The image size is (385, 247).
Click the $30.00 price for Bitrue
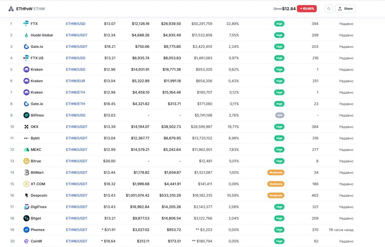109,161
